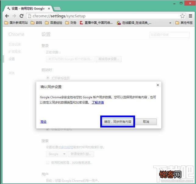This screenshot has width=196, height=184.
Task: Open a new tab button
Action: (57, 9)
